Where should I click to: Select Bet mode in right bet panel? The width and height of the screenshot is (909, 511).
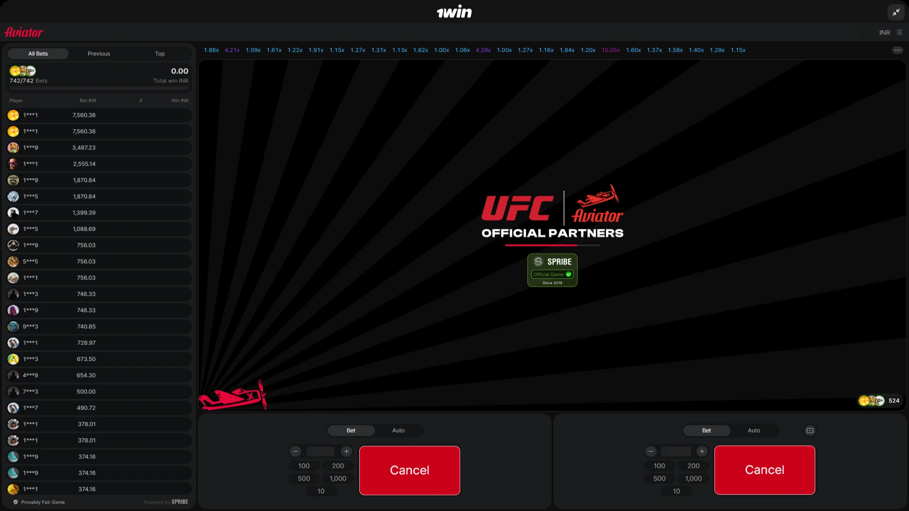point(706,431)
